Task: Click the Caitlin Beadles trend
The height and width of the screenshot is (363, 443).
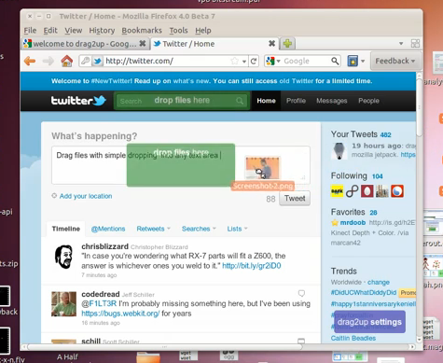Action: pos(353,338)
